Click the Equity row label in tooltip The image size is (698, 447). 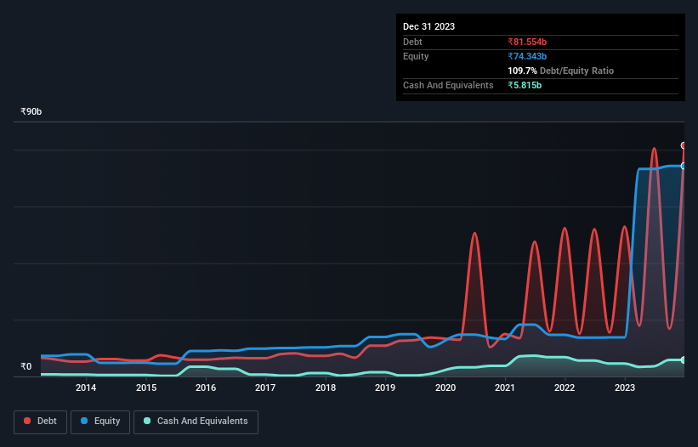(x=416, y=56)
